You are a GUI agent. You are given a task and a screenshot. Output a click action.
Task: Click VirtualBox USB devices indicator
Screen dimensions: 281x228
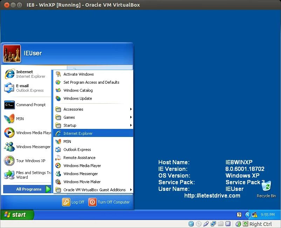[206, 224]
